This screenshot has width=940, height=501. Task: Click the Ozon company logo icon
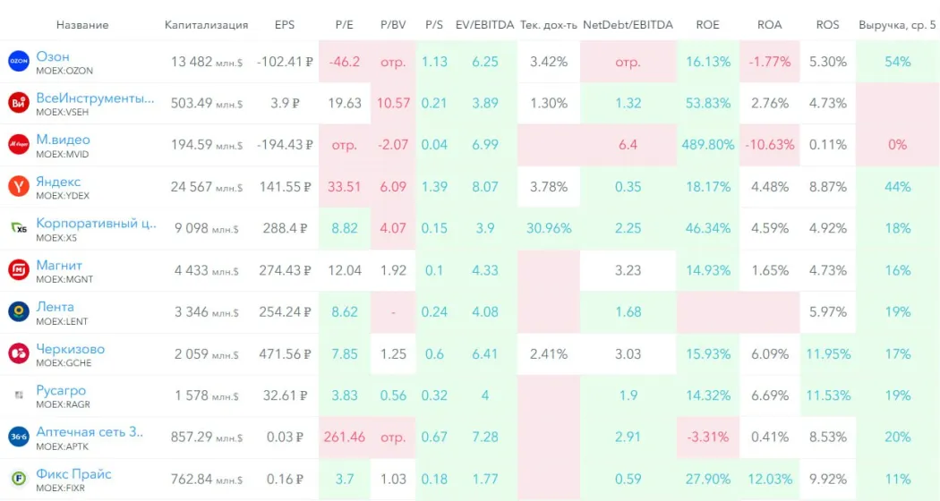[x=18, y=62]
